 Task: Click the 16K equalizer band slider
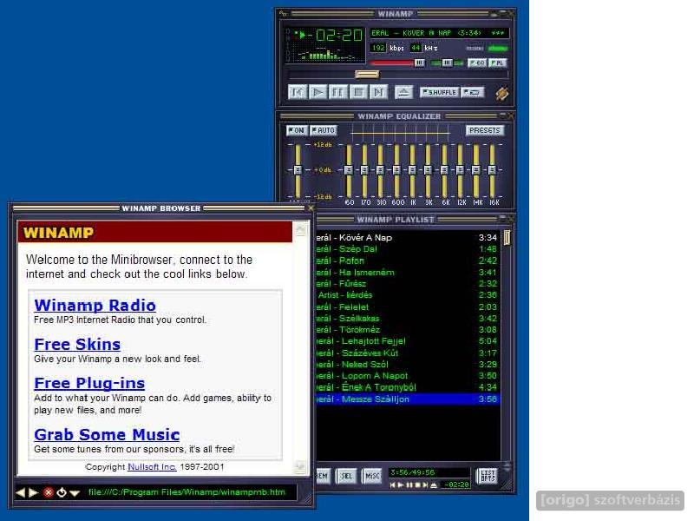point(492,170)
